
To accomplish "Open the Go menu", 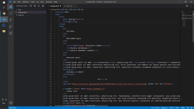I will click(38, 2).
